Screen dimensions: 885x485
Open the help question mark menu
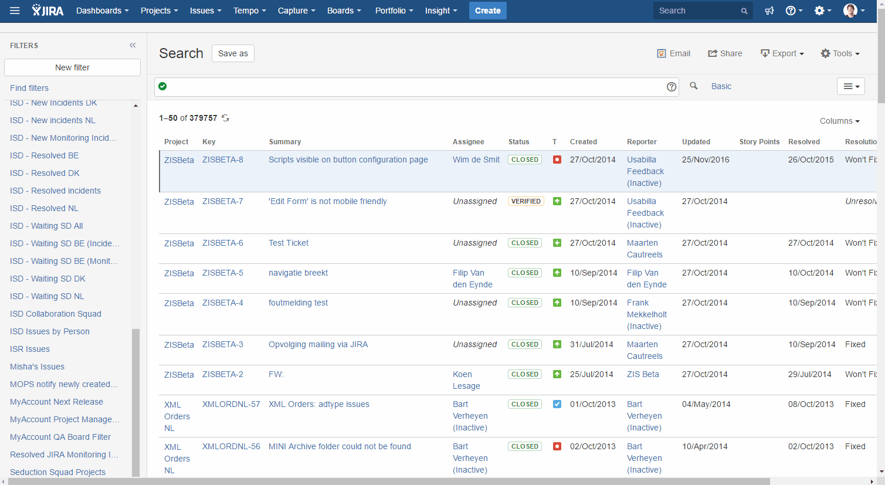794,11
